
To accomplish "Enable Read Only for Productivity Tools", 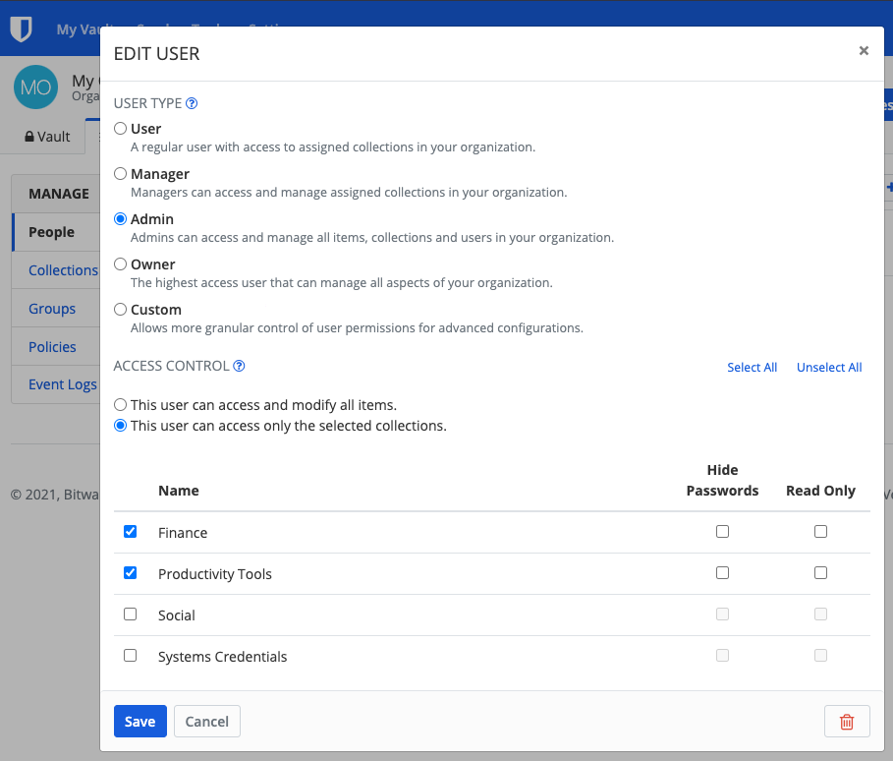I will point(820,573).
